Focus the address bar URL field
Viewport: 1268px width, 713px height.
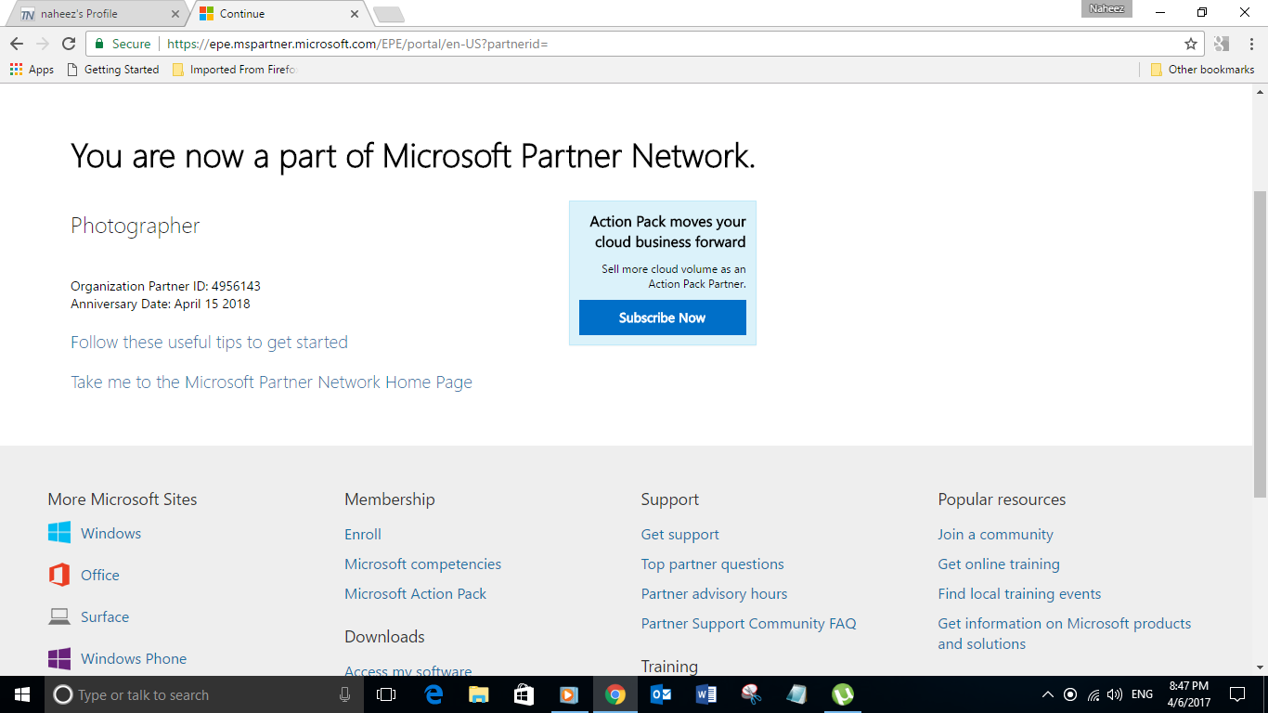668,44
